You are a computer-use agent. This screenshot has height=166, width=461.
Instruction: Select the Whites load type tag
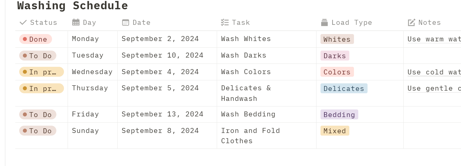[337, 39]
